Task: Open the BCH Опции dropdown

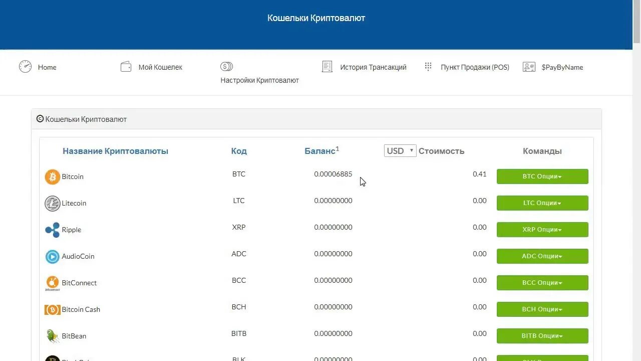Action: (542, 309)
